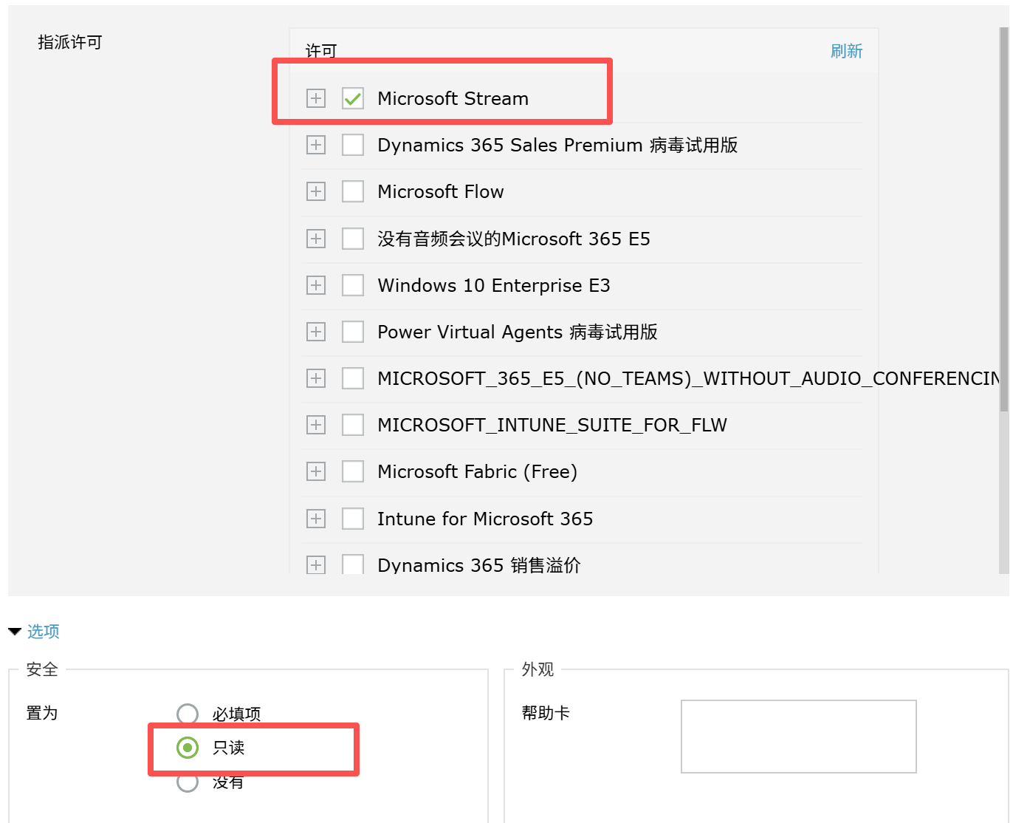Expand Dynamics 365 销售溢价 row

tap(316, 565)
